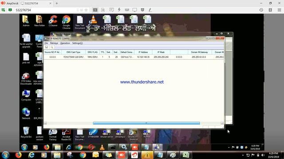
Task: Close the 532276754 AnyDesk session tab
Action: coord(50,3)
